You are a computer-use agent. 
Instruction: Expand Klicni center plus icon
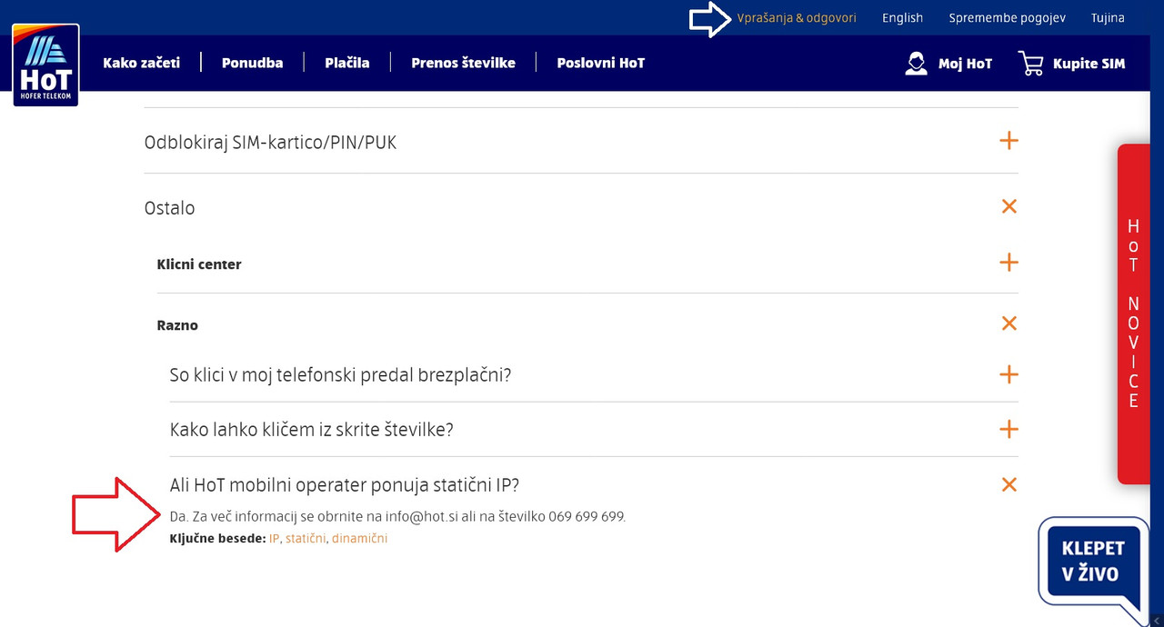pos(1008,263)
